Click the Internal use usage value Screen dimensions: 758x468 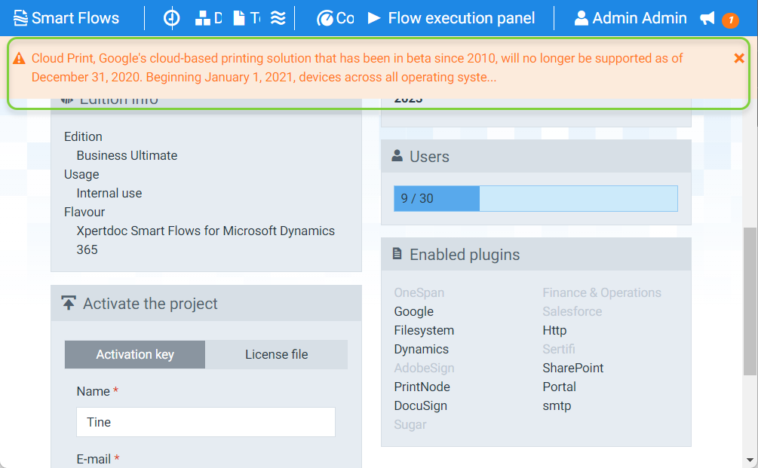tap(109, 193)
